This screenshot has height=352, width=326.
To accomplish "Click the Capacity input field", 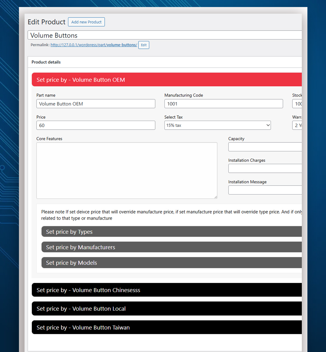I will (265, 147).
